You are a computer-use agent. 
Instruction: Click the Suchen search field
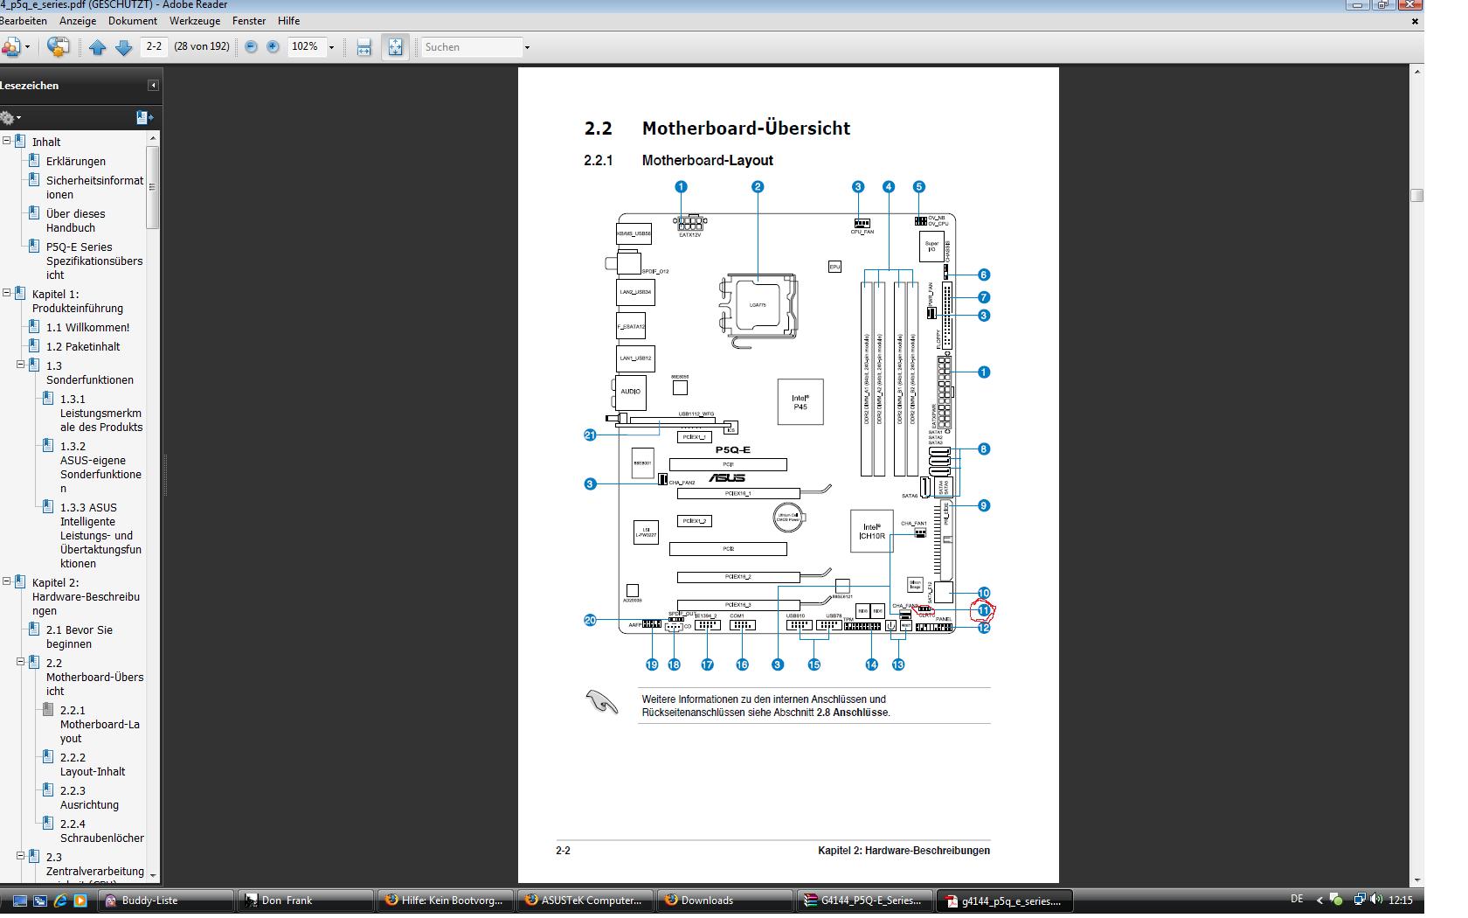(472, 47)
